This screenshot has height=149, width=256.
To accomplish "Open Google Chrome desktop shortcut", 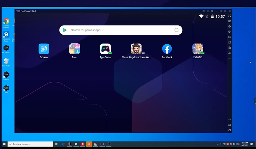I will point(6,23).
